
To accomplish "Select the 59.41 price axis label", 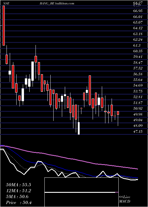I will click(138, 57).
